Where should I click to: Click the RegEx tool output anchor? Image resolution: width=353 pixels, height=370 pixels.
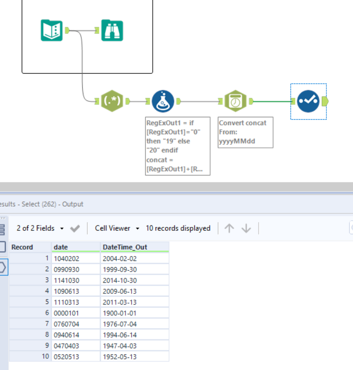pos(128,101)
